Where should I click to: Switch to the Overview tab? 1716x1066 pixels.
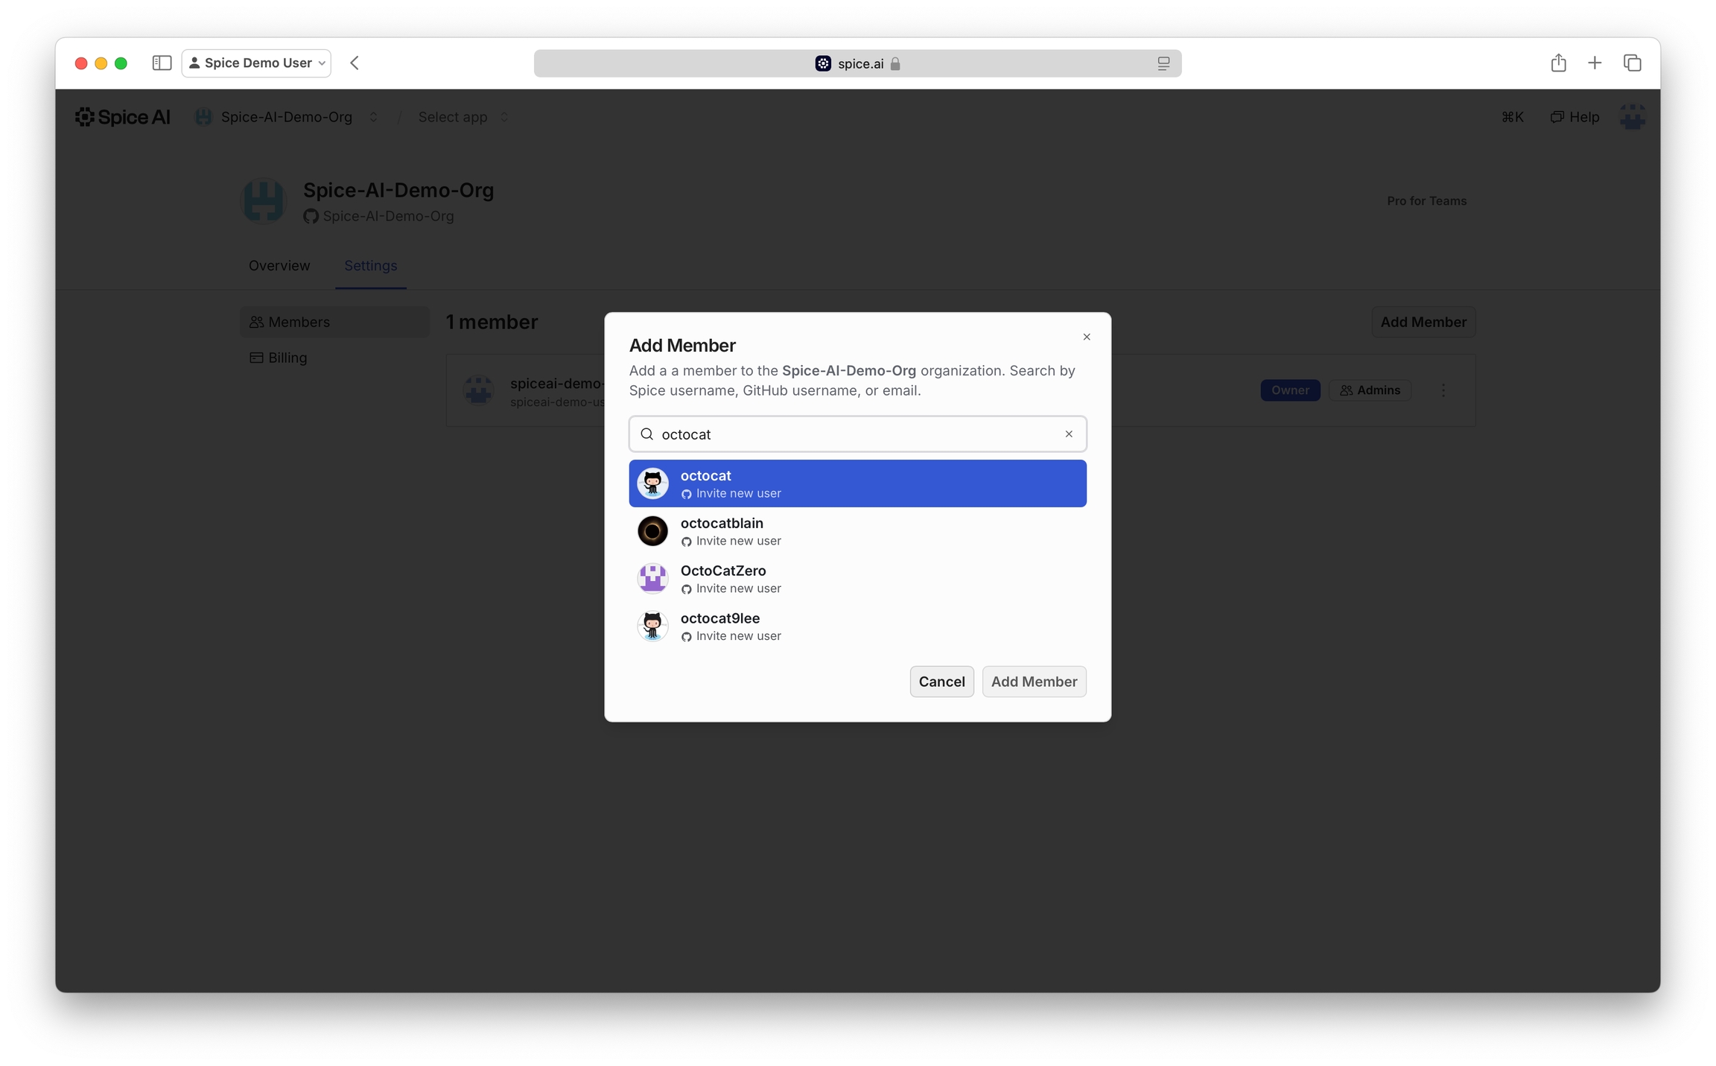click(279, 265)
